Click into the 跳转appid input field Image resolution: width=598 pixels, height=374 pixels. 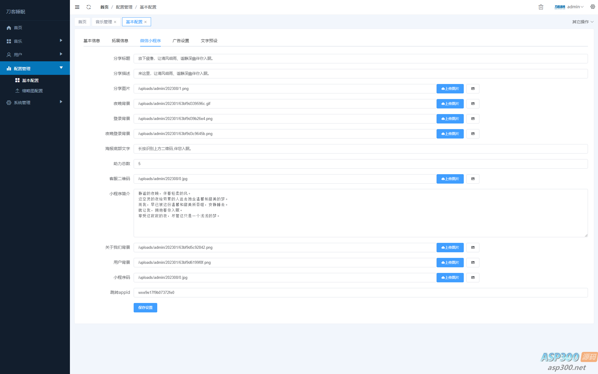pos(361,293)
